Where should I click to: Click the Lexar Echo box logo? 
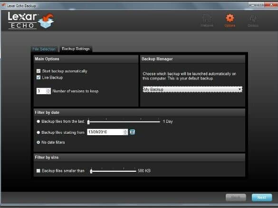[46, 20]
